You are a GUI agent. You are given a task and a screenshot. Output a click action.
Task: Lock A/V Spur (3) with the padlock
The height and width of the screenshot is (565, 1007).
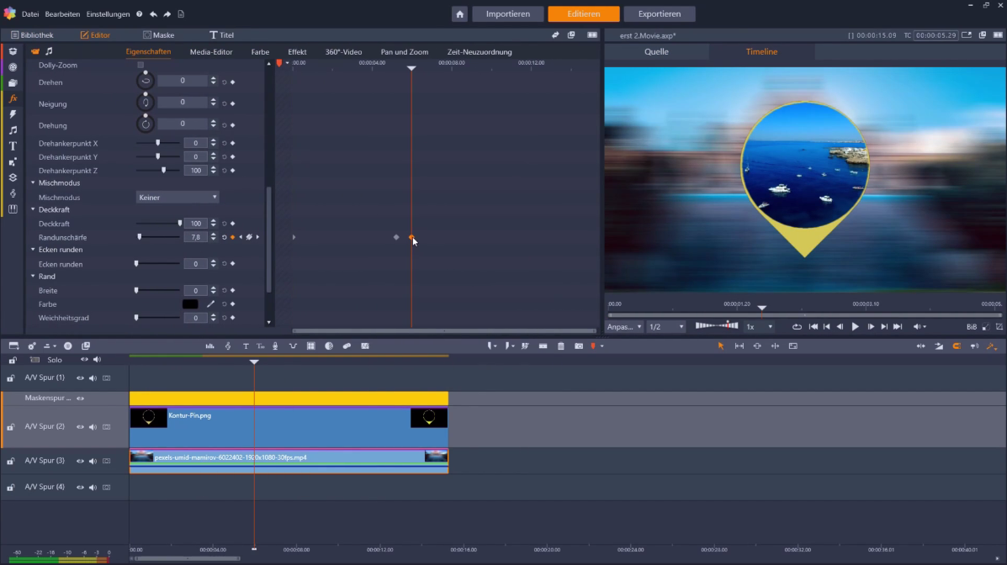click(x=11, y=461)
